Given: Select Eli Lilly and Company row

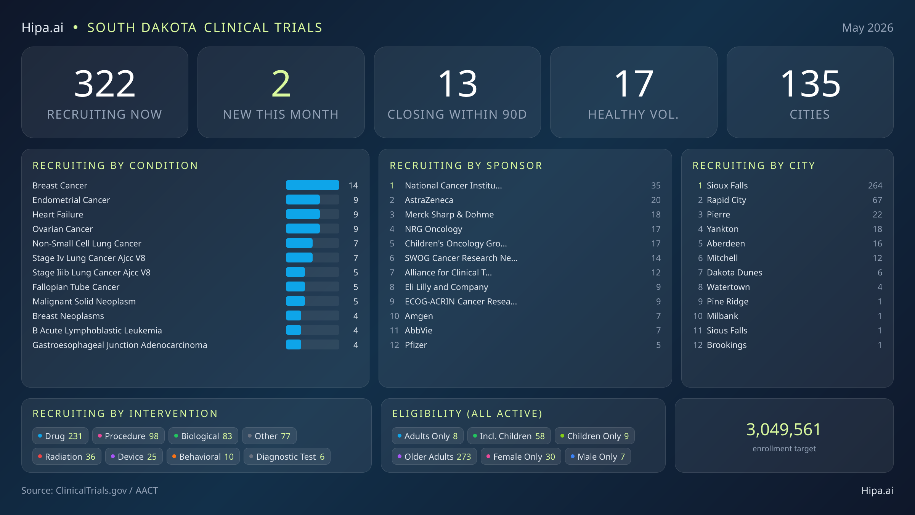Looking at the screenshot, I should click(x=525, y=286).
